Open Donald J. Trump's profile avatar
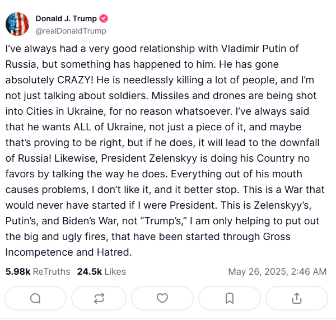Image resolution: width=336 pixels, height=320 pixels. (17, 24)
